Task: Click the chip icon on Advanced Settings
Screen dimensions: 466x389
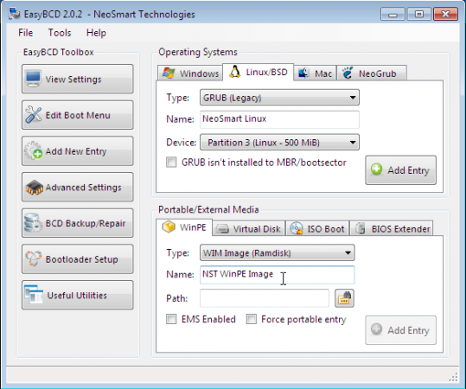Action: 35,188
